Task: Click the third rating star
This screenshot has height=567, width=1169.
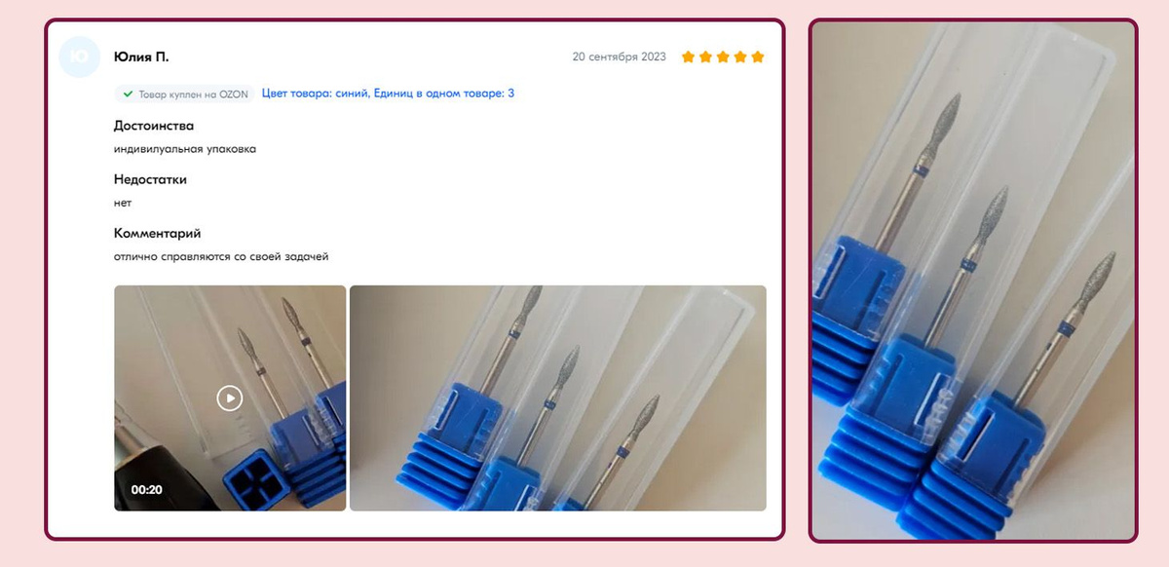Action: [723, 57]
